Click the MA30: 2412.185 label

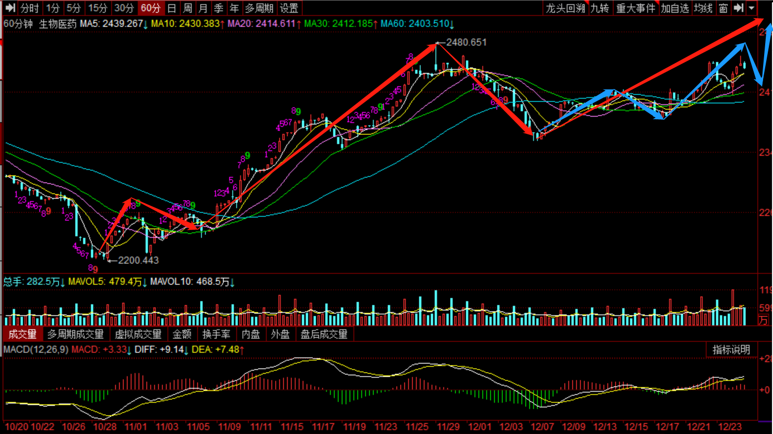pos(341,23)
